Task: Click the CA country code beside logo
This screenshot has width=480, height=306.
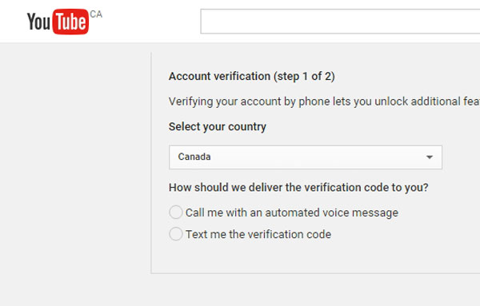Action: point(96,14)
